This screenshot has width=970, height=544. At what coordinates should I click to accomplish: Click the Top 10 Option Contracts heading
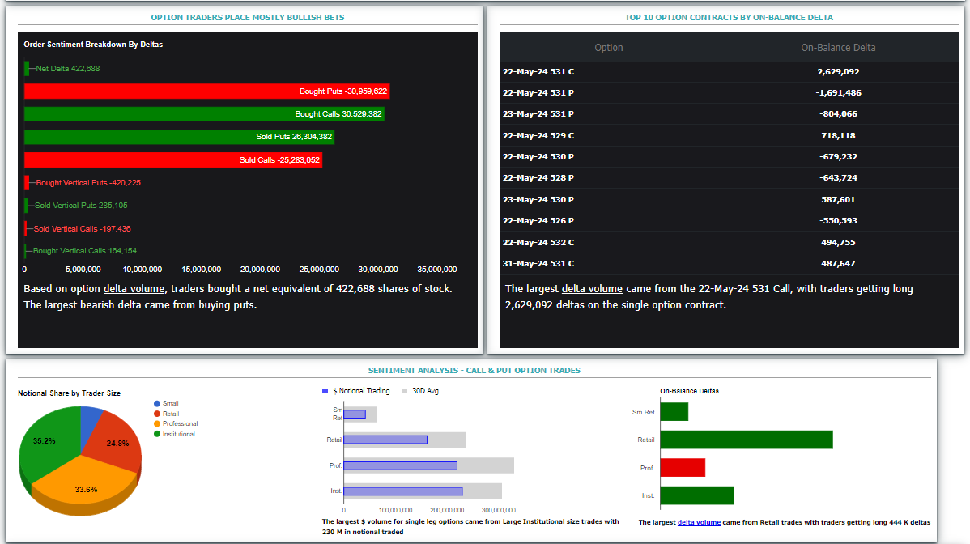pos(729,17)
